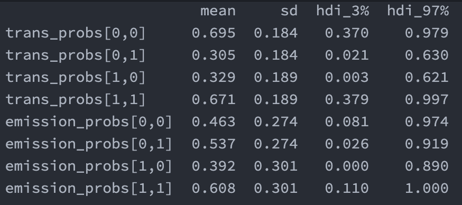
Task: Click the hdi_97% value 0.997
Action: coord(427,99)
